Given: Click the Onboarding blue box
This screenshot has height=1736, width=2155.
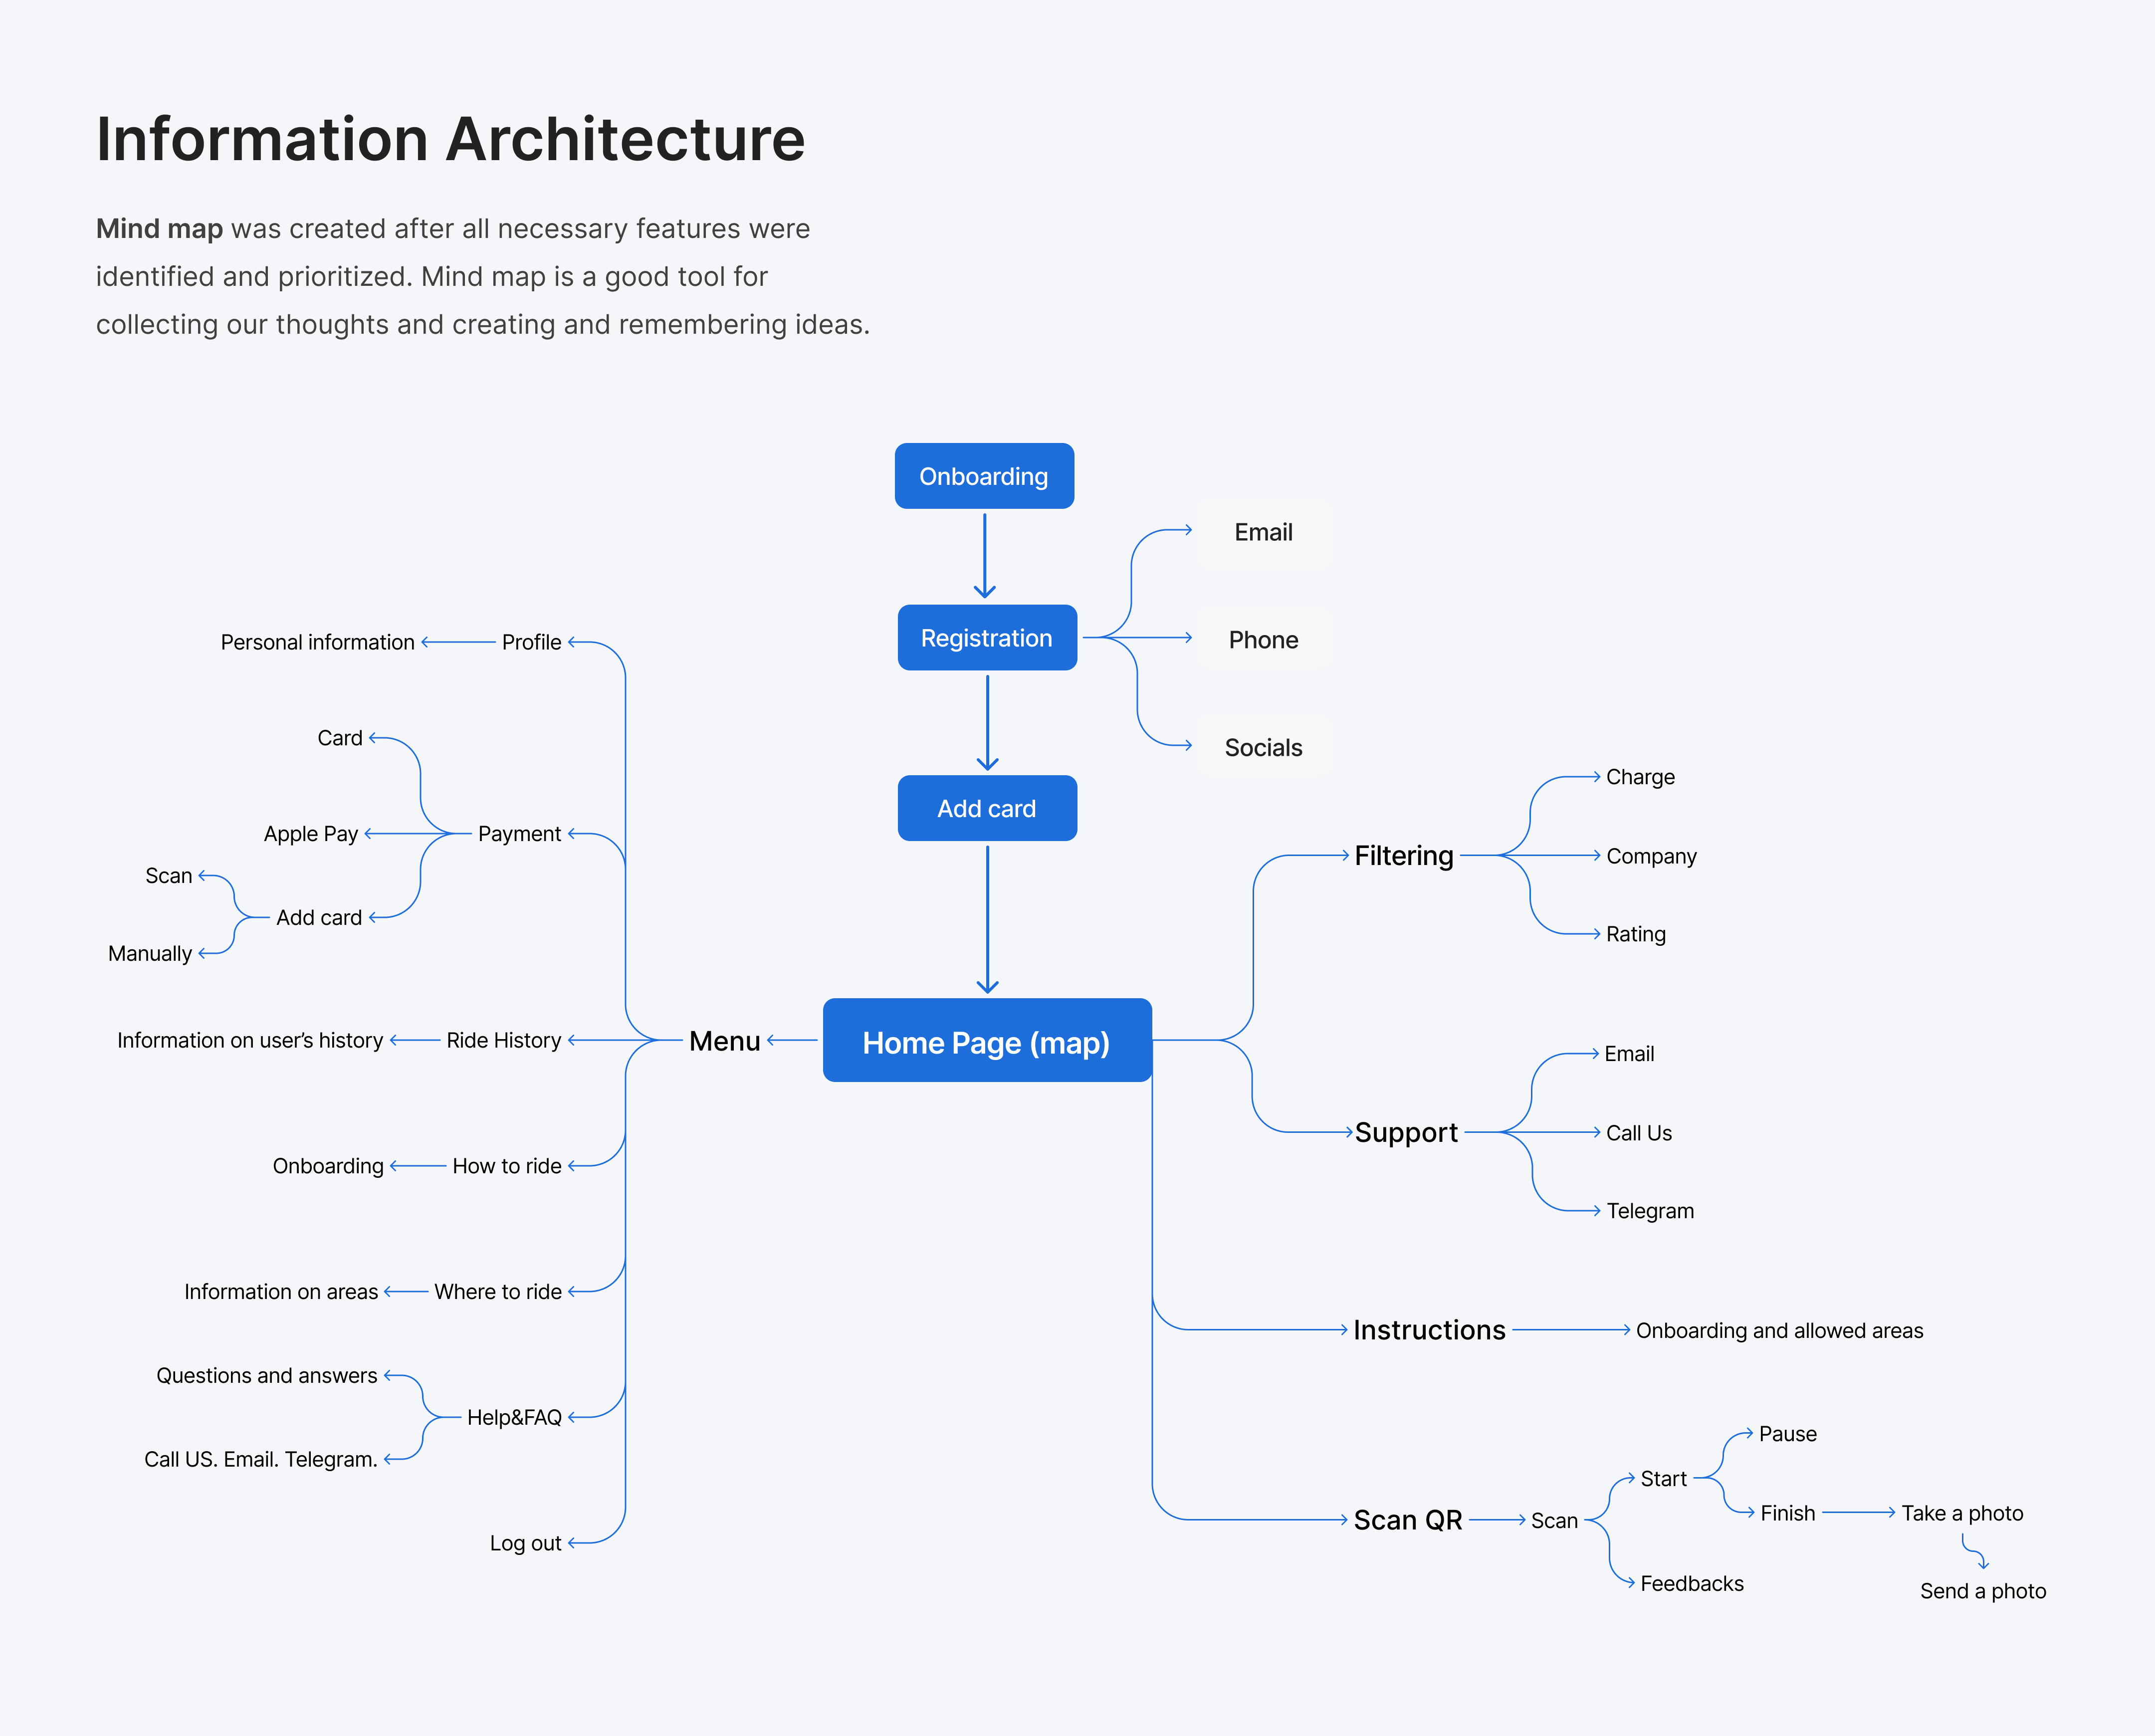Looking at the screenshot, I should [984, 476].
